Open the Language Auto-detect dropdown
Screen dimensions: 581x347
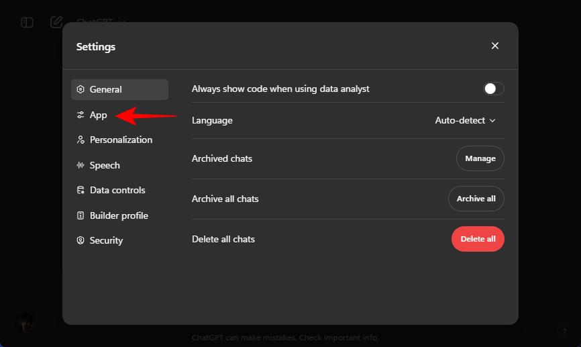point(465,121)
